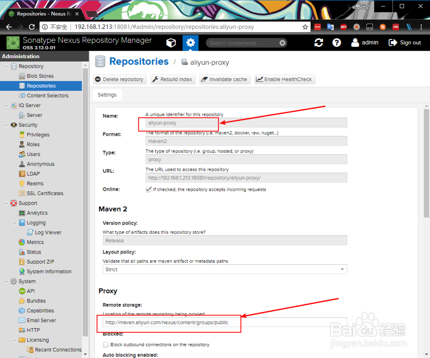The width and height of the screenshot is (430, 358).
Task: Refresh the view with the circular arrows icon
Action: pos(319,43)
